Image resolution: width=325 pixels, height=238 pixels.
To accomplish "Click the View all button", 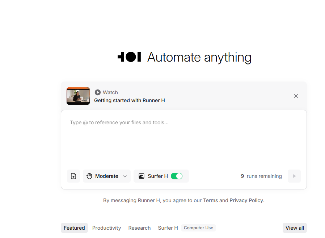I will pos(295,228).
